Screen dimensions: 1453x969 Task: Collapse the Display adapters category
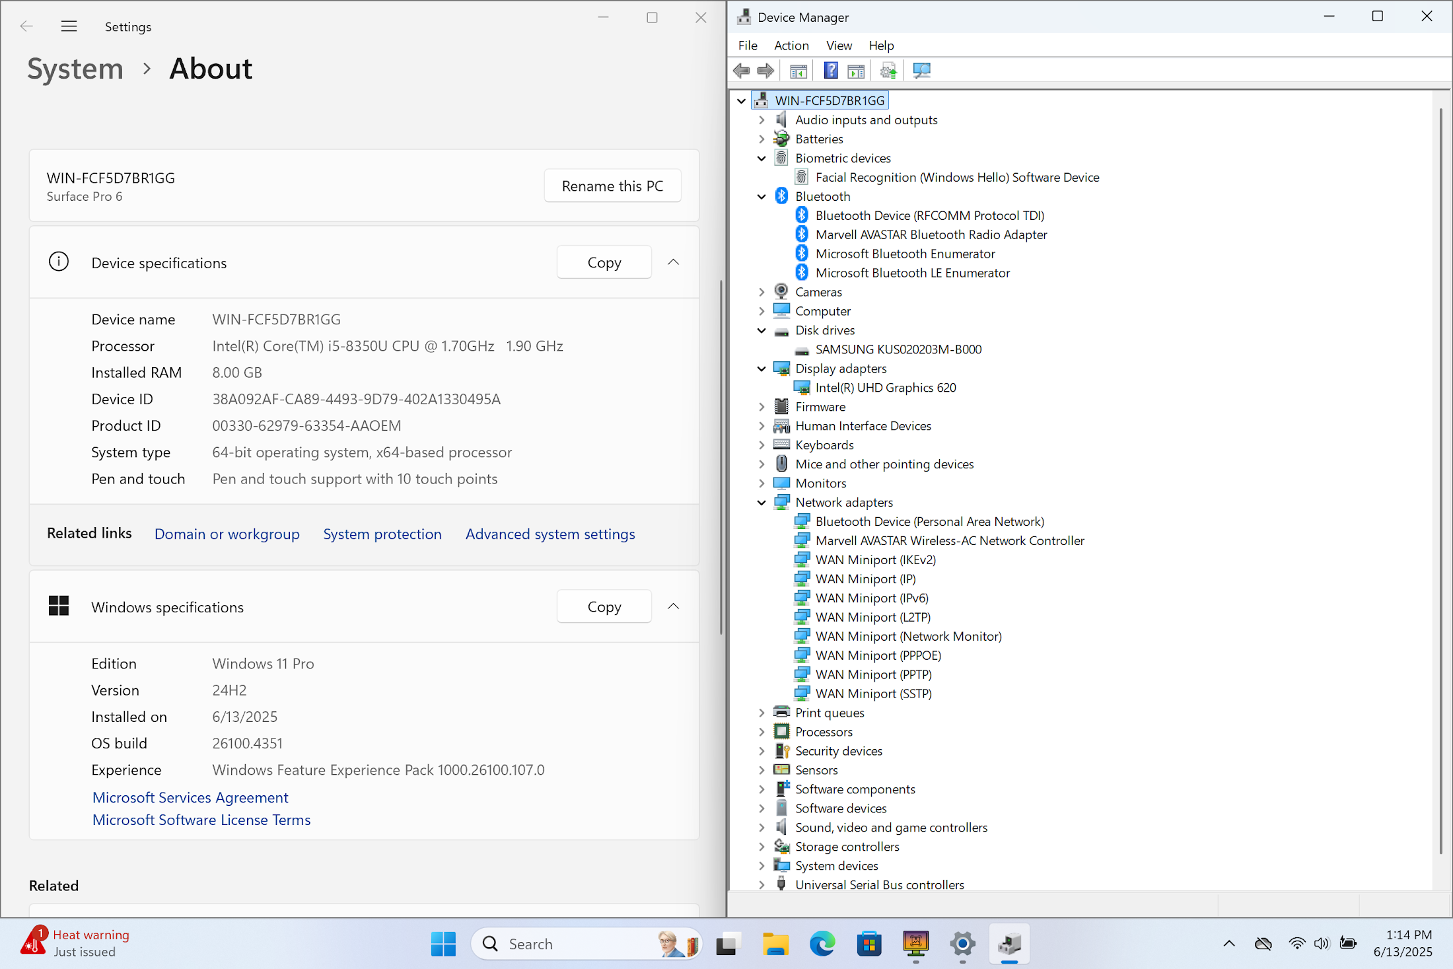(762, 369)
